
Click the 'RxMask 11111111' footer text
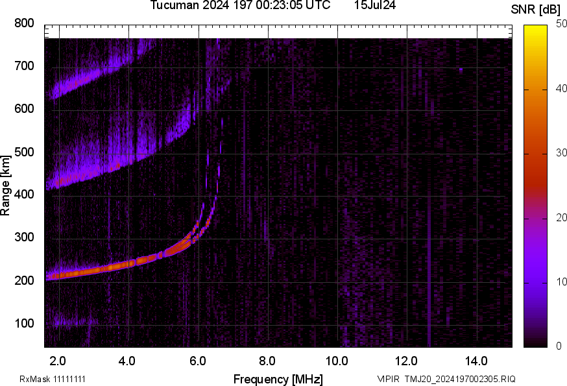coord(53,380)
